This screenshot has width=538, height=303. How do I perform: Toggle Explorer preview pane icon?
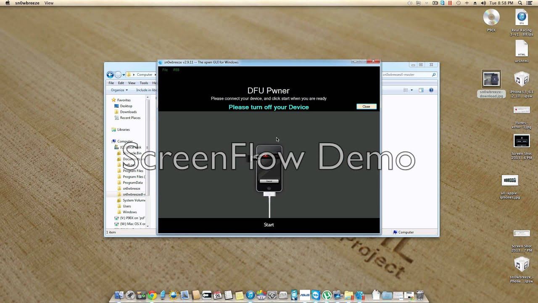421,90
